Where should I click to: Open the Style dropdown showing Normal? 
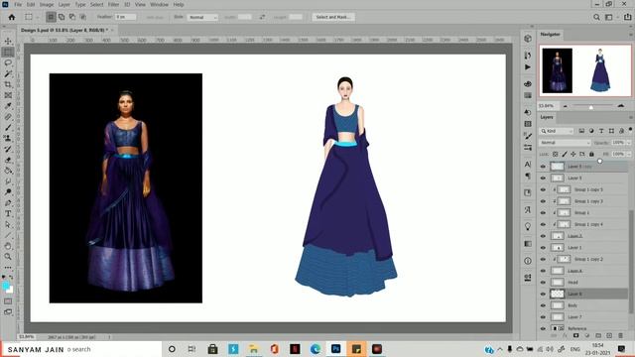pos(202,17)
